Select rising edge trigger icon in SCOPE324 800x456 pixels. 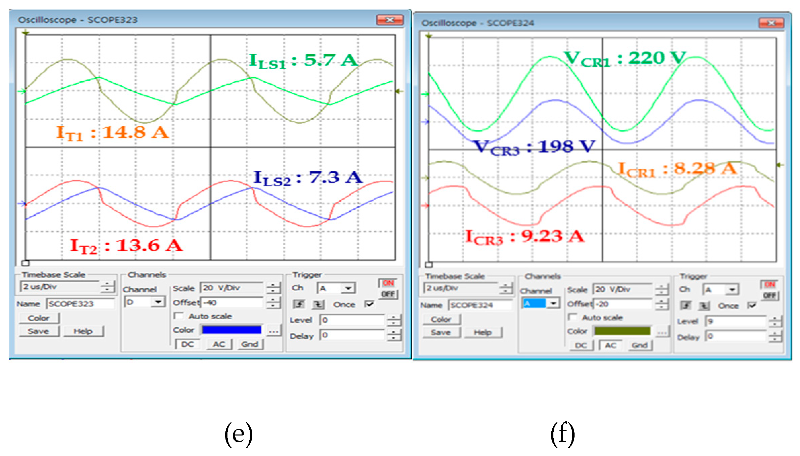coord(686,305)
